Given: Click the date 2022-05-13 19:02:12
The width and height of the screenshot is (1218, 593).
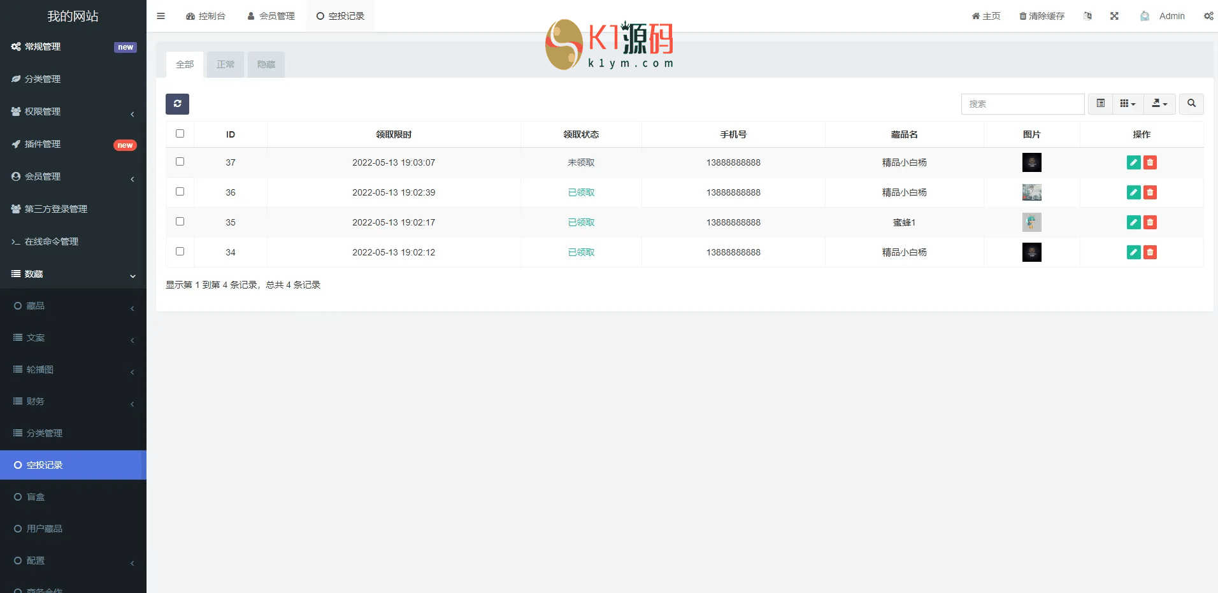Looking at the screenshot, I should pos(394,252).
